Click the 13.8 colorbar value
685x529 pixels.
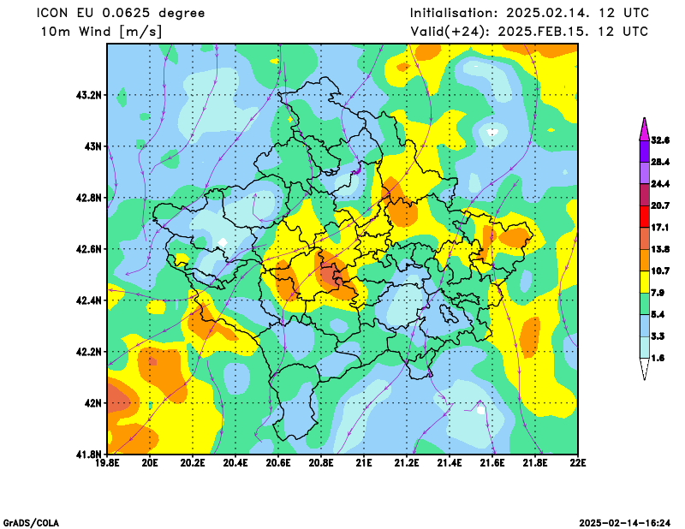pyautogui.click(x=660, y=249)
